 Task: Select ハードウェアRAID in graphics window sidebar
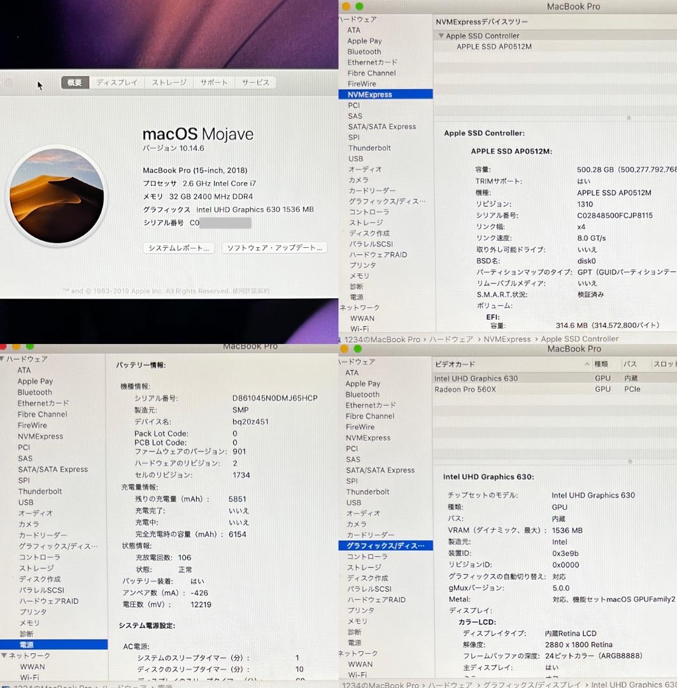coord(376,600)
